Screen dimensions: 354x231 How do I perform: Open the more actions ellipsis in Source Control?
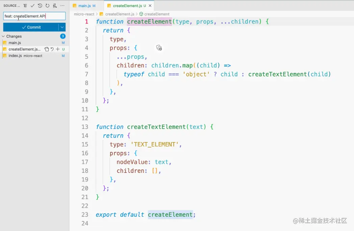[62, 6]
